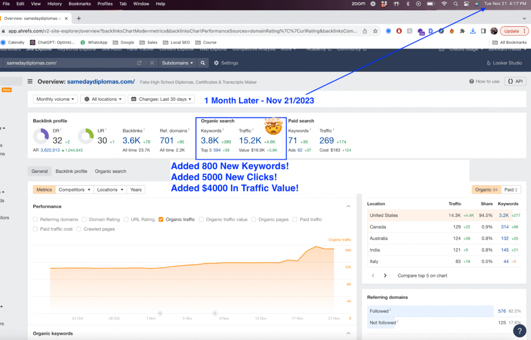Select the Organic 94 toggle
Screen dimensions: 531x340
486,189
